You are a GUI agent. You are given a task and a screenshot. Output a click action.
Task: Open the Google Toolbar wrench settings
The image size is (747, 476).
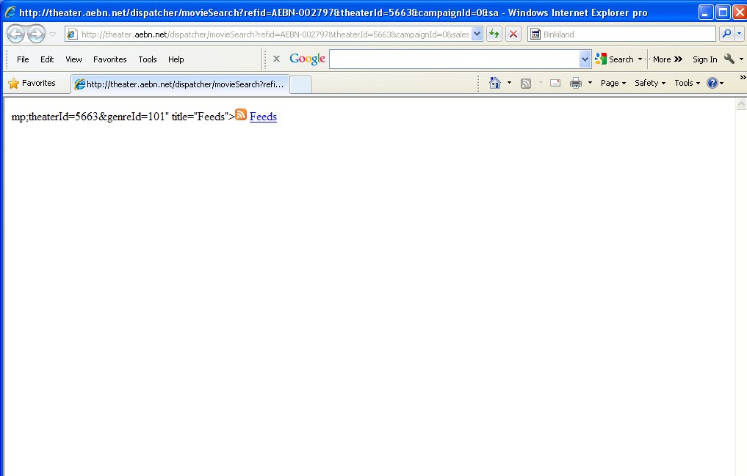[x=729, y=59]
